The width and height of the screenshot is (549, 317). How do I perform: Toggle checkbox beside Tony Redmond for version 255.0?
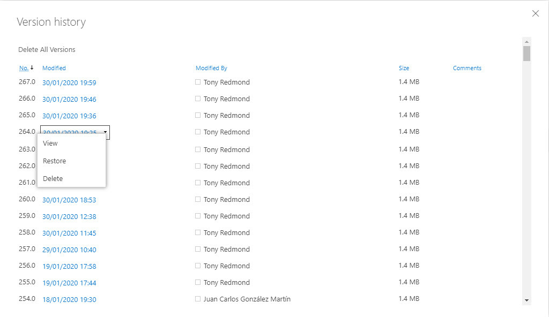click(198, 282)
